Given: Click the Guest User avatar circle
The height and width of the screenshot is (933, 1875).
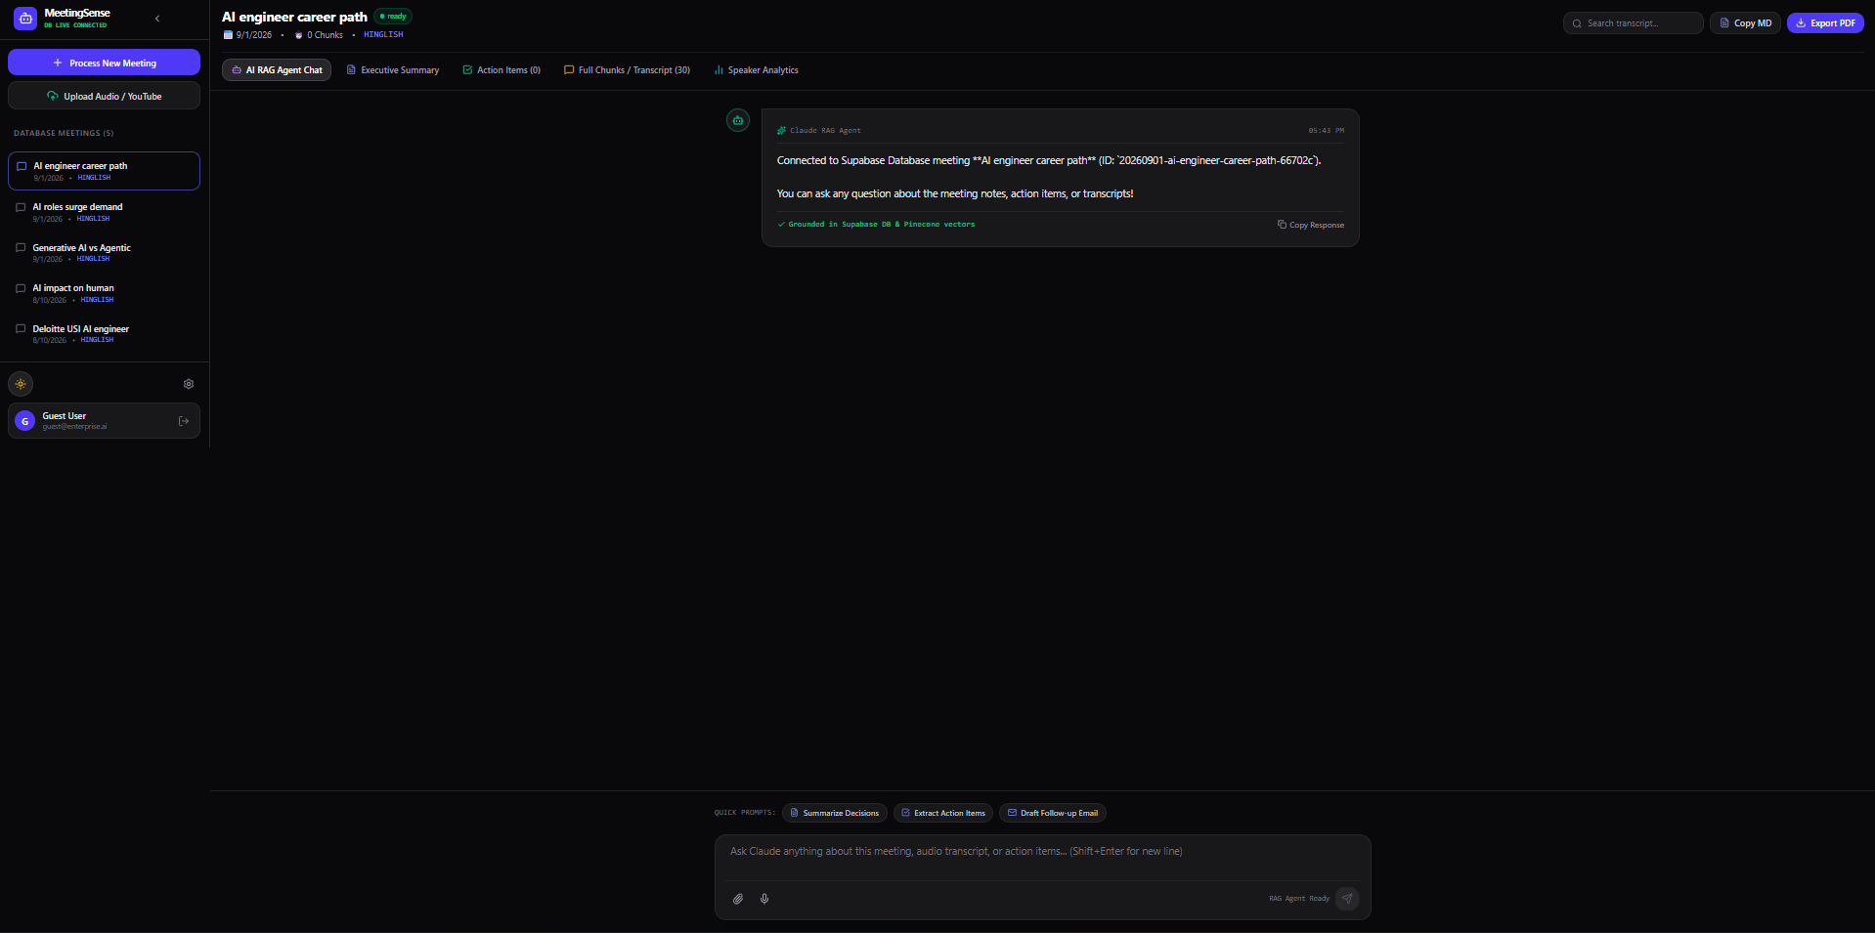Looking at the screenshot, I should point(25,421).
